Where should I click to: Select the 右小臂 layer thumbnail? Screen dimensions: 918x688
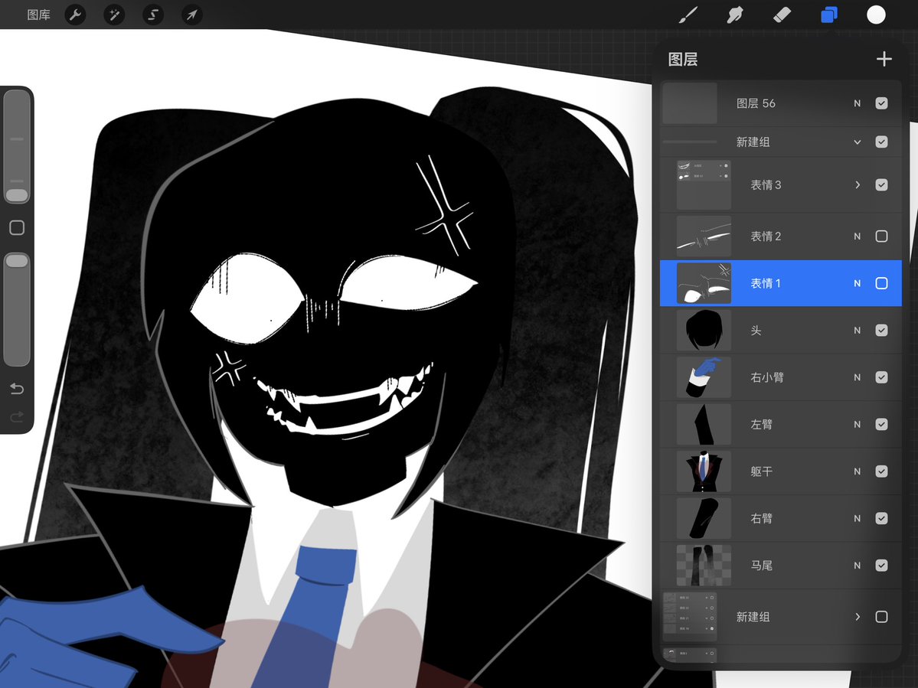click(x=704, y=377)
